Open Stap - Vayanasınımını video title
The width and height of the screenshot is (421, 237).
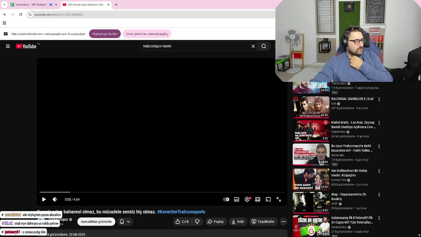coord(349,197)
